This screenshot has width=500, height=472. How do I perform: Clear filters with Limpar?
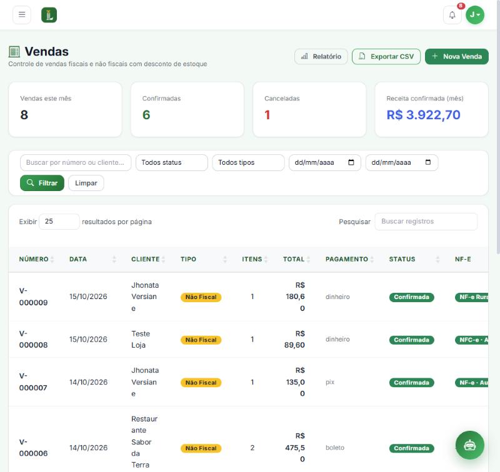(x=86, y=183)
